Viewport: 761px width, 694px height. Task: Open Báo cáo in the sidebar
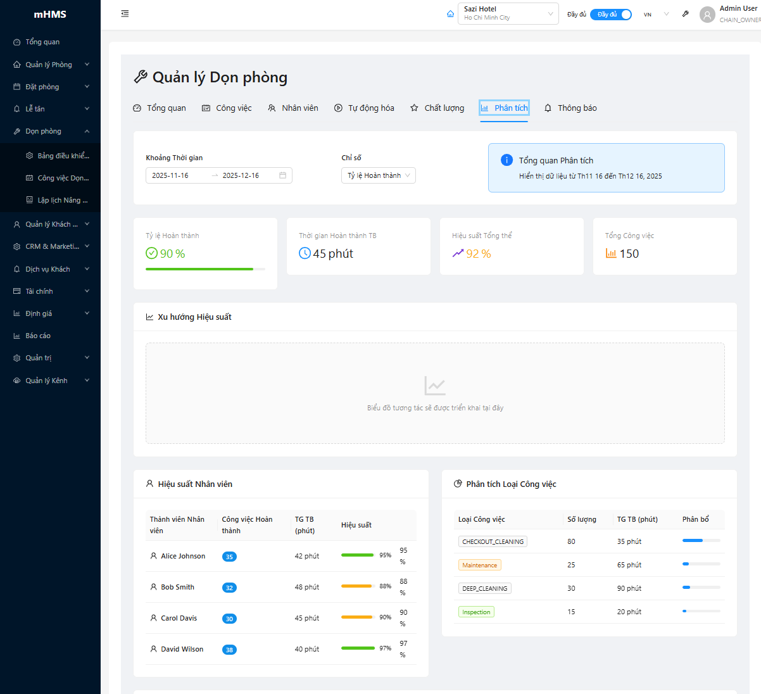click(x=38, y=336)
